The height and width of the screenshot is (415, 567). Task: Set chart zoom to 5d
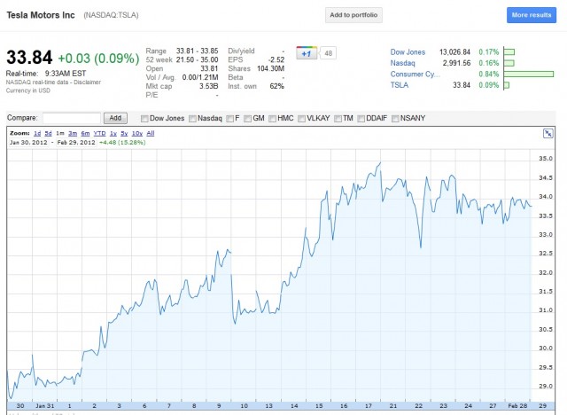[x=48, y=133]
